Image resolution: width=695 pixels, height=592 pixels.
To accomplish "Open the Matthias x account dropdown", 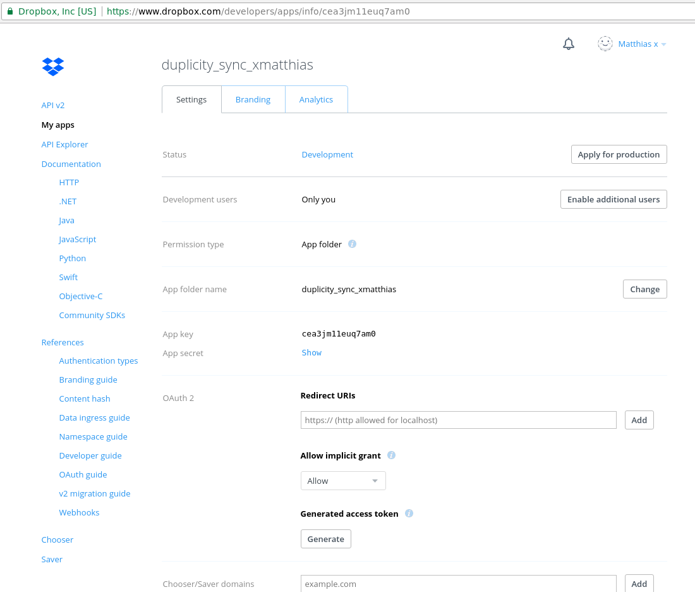I will [643, 44].
